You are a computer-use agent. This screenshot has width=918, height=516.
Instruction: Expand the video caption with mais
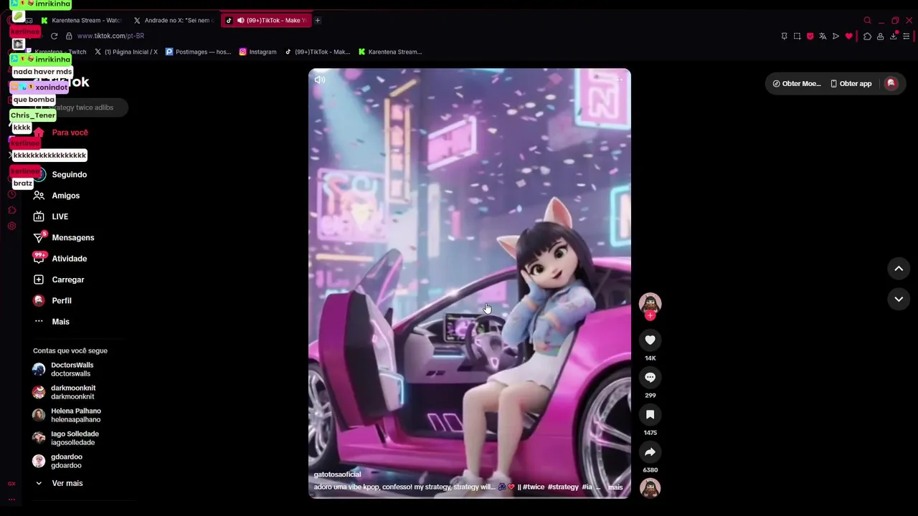click(x=615, y=487)
